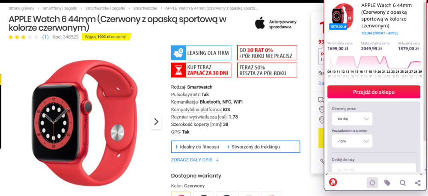Viewport: 428px width, 196px height.
Task: Select the red color variant swatch
Action: click(x=181, y=193)
